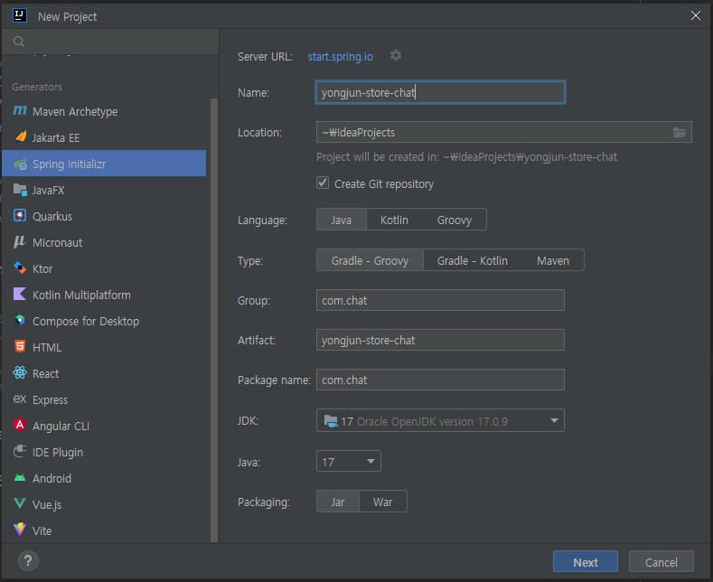The height and width of the screenshot is (582, 713).
Task: Select Android in generators list
Action: 104,479
